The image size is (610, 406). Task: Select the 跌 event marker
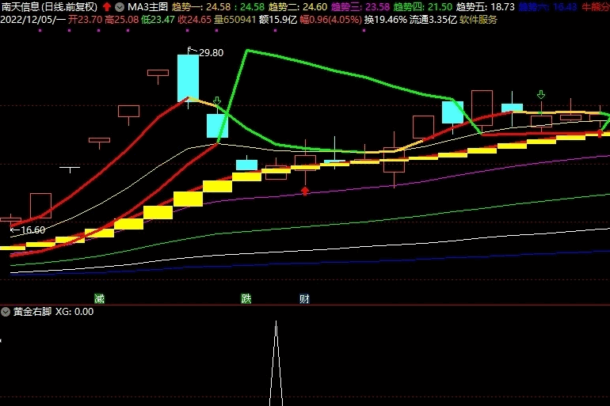coord(246,299)
